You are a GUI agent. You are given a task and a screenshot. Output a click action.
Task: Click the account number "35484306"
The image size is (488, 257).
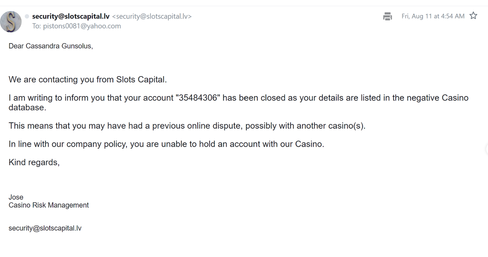[198, 98]
